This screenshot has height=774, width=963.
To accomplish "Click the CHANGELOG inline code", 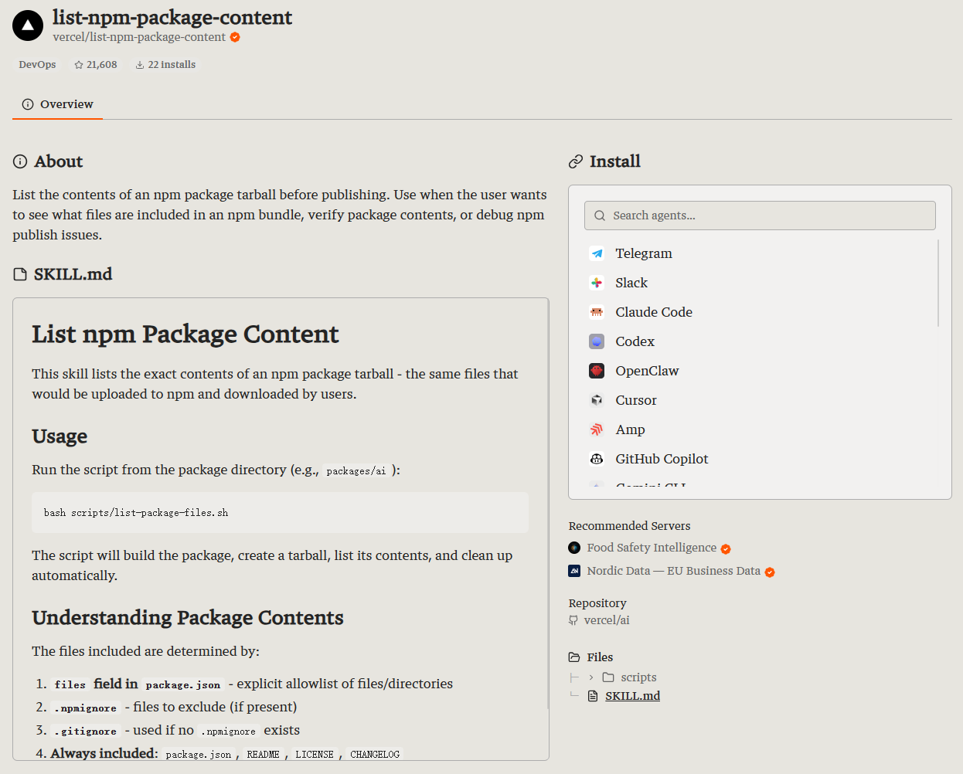I will pos(375,754).
